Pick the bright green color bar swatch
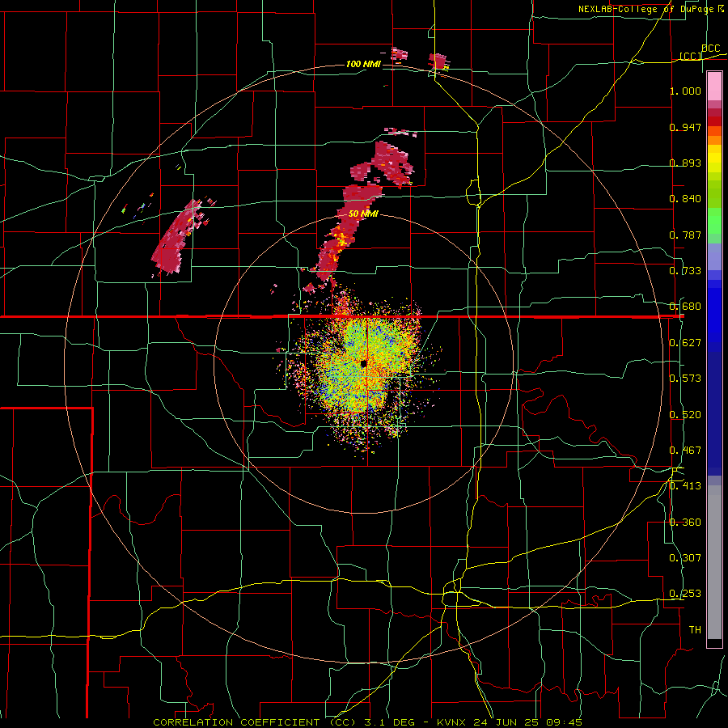This screenshot has width=728, height=728. (714, 221)
